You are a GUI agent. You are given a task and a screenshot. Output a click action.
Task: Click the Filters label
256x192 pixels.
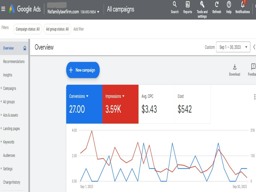(5, 27)
